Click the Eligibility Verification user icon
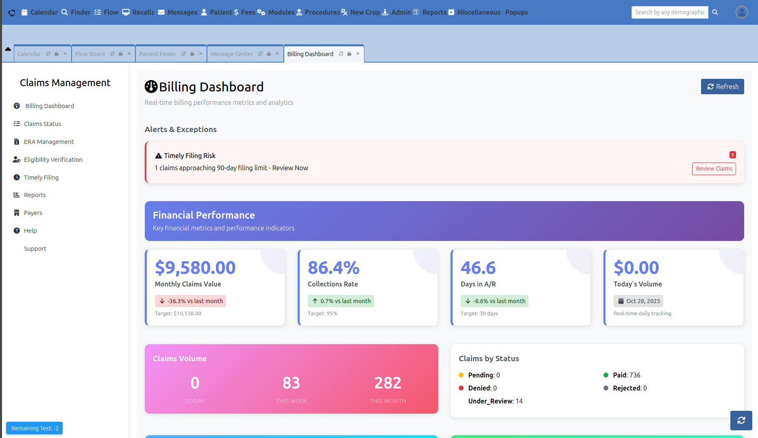The width and height of the screenshot is (758, 438). tap(17, 160)
